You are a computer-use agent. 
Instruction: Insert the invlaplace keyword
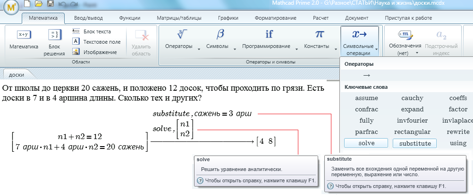click(457, 120)
